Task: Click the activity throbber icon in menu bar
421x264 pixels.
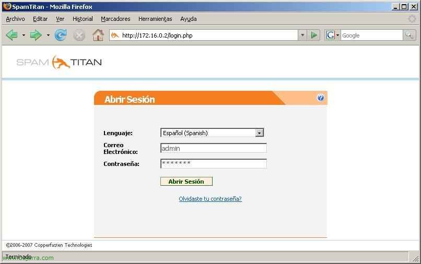Action: (x=412, y=19)
